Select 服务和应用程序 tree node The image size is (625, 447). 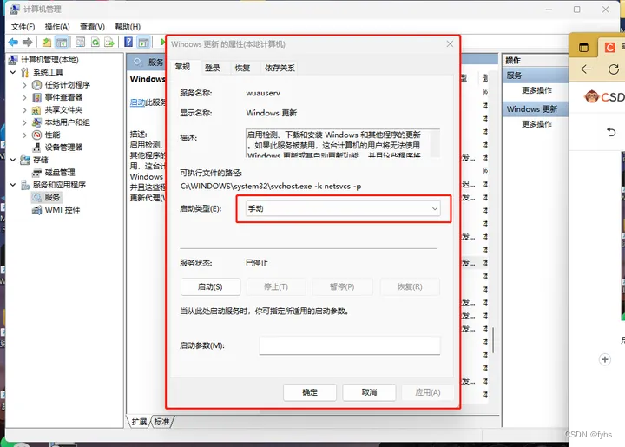[x=59, y=185]
